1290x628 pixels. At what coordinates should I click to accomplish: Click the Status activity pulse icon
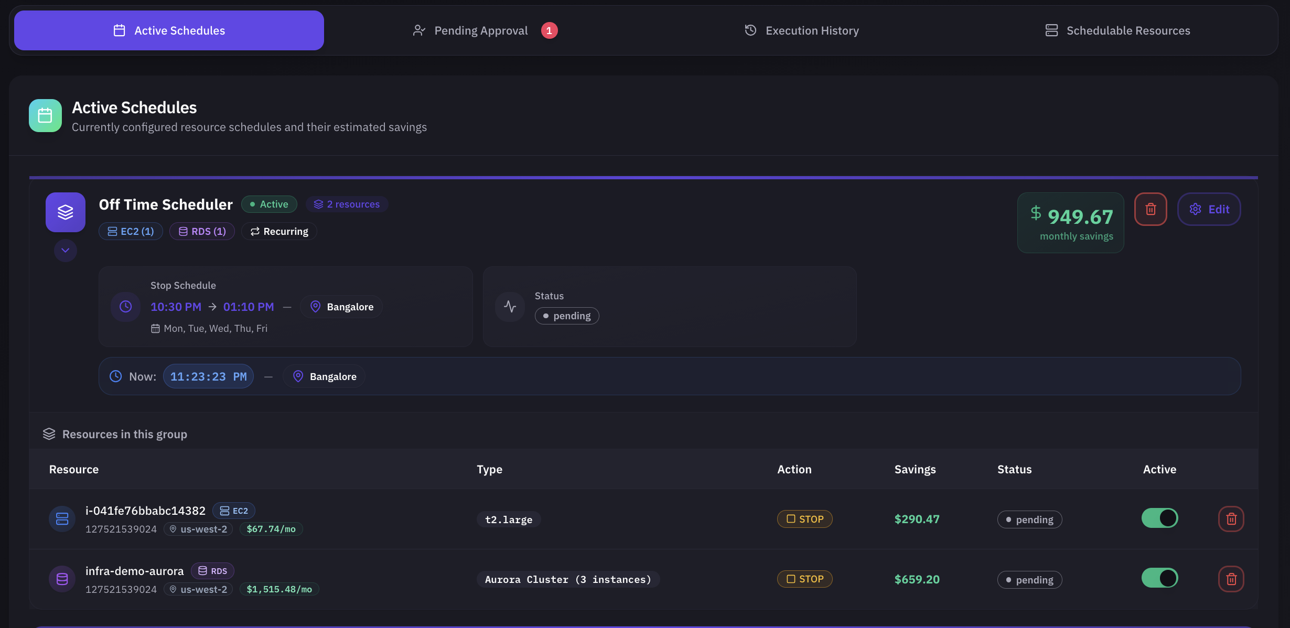tap(510, 307)
